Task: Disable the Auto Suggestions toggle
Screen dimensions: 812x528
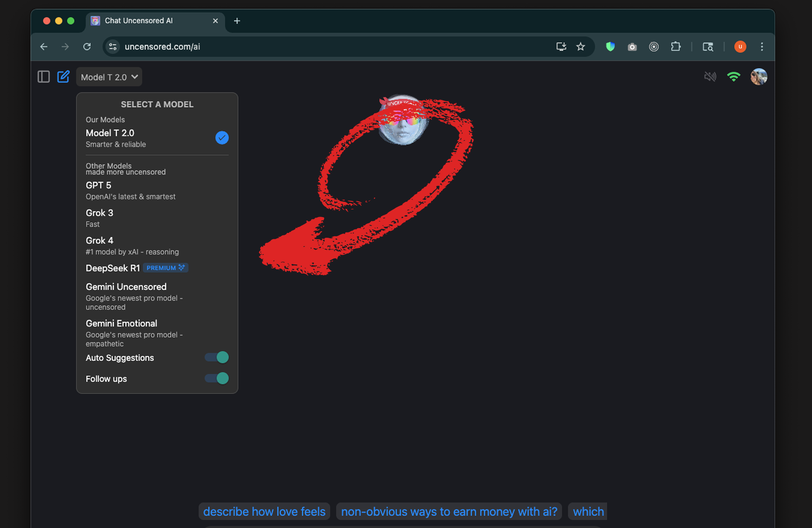Action: [217, 357]
